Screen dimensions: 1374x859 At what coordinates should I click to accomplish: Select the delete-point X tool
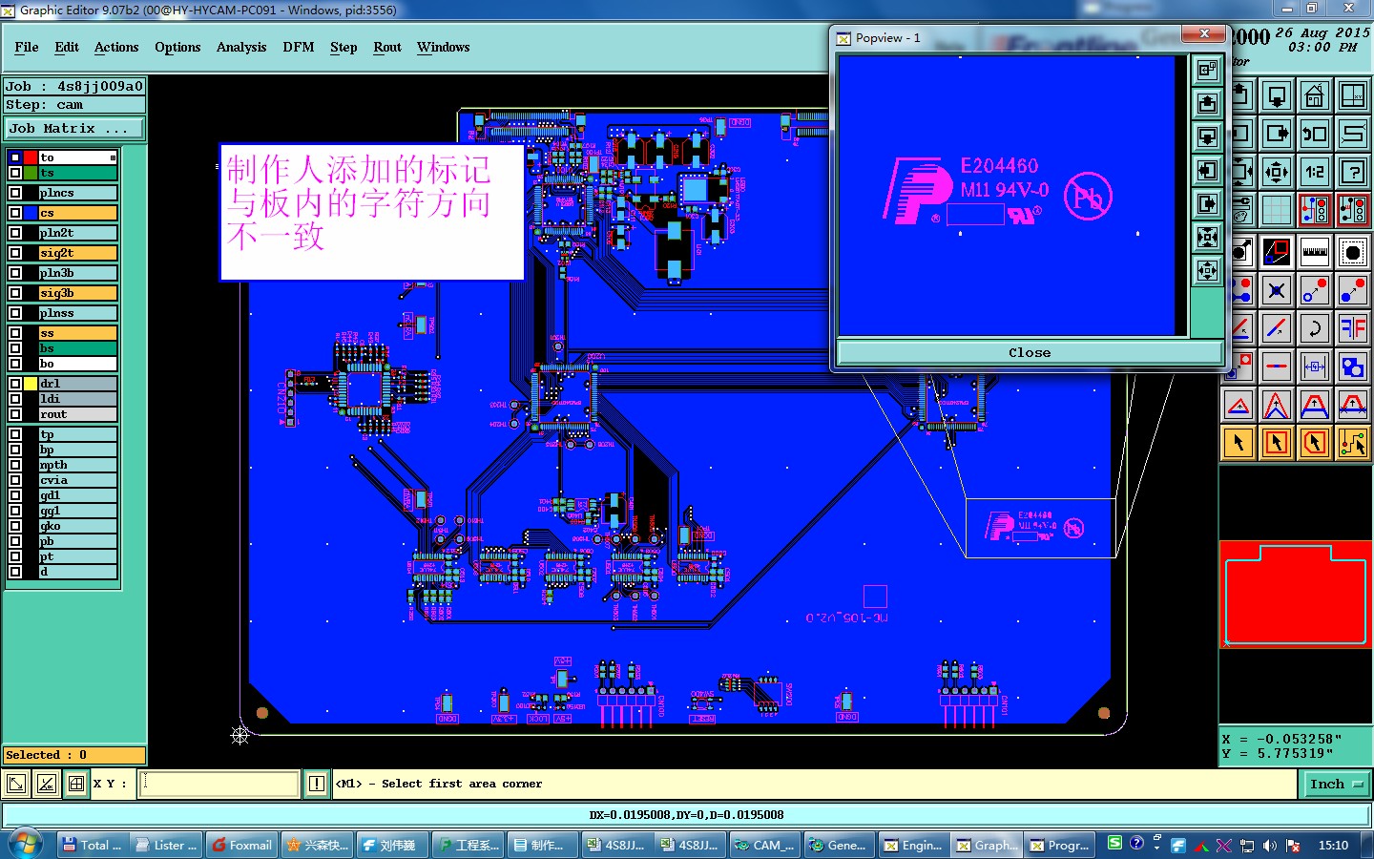coord(1277,290)
